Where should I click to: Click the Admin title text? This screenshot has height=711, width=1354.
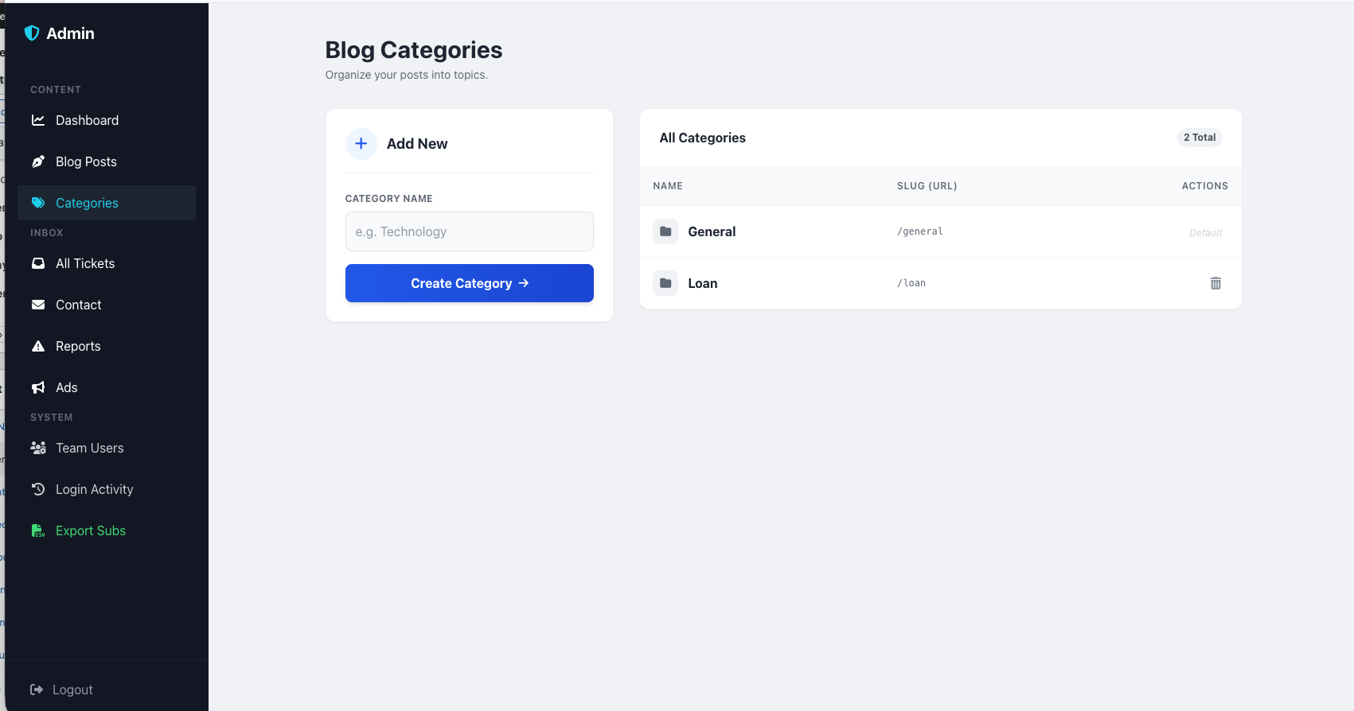coord(70,33)
